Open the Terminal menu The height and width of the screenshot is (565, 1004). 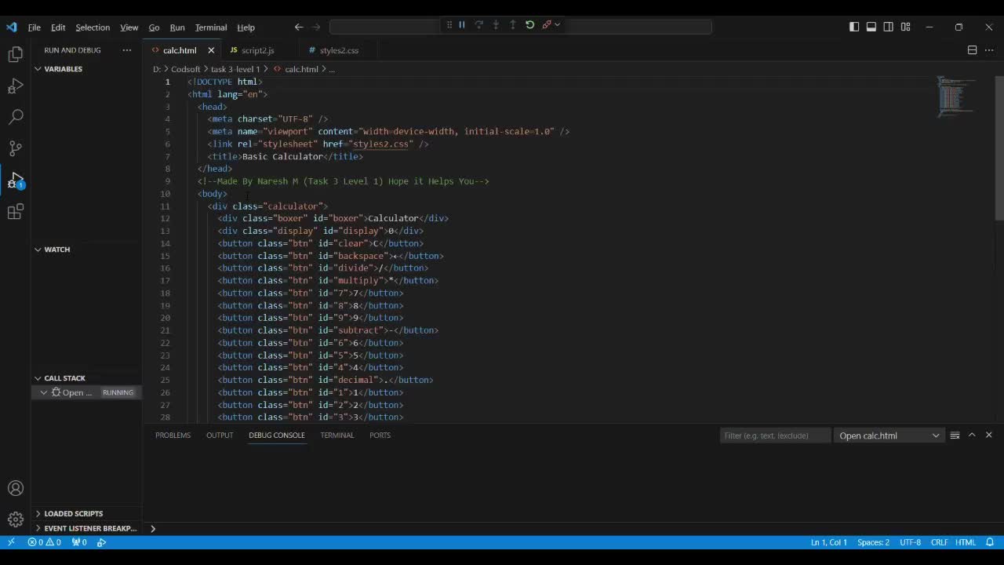(x=210, y=27)
